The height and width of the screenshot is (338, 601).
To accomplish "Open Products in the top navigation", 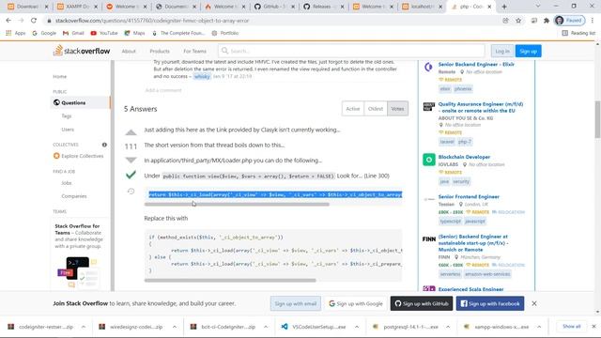I will 160,51.
